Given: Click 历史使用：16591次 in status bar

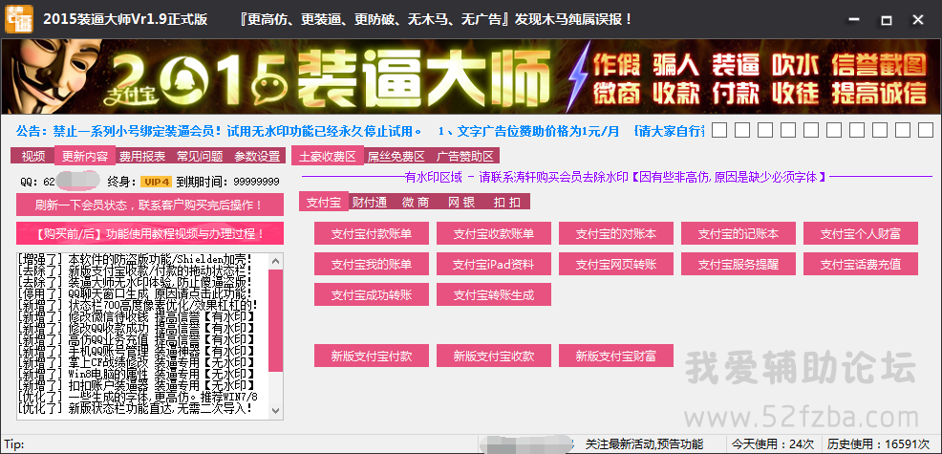Looking at the screenshot, I should click(878, 444).
